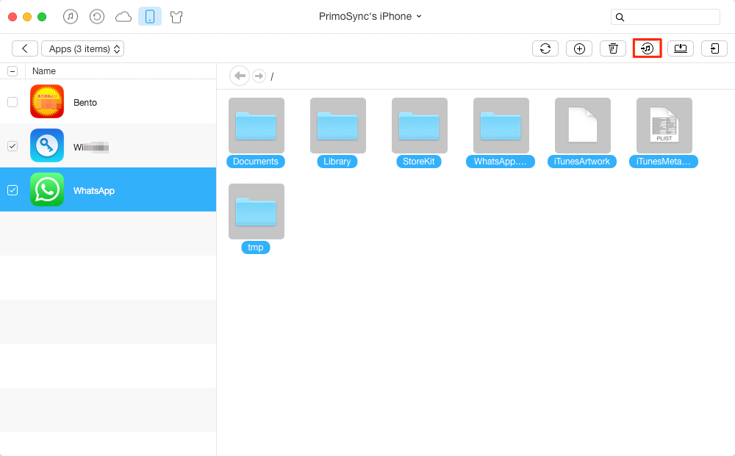
Task: Click the Bento app icon
Action: tap(47, 101)
